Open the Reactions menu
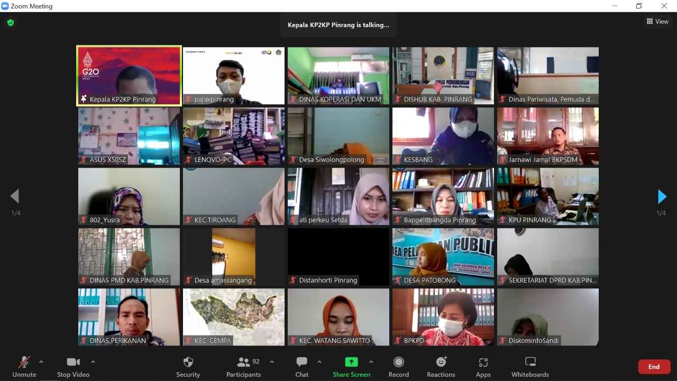 [441, 367]
